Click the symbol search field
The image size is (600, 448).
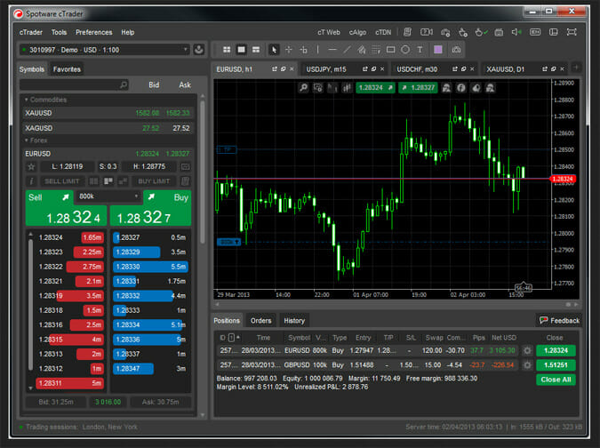click(x=75, y=85)
